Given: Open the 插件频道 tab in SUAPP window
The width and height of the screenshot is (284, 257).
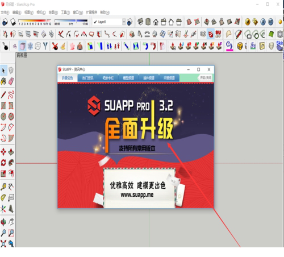Looking at the screenshot, I should pos(149,78).
